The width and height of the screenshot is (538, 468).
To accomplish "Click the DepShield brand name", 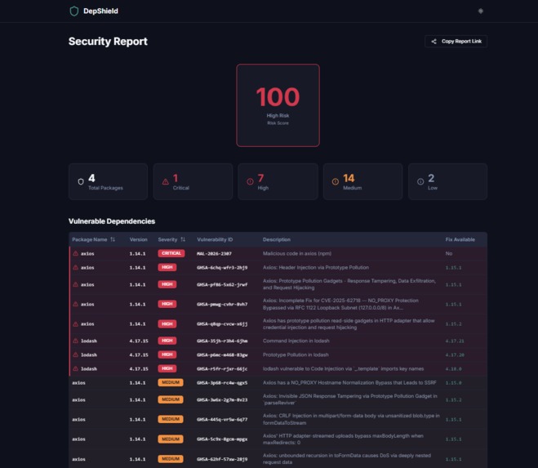I will [x=100, y=11].
